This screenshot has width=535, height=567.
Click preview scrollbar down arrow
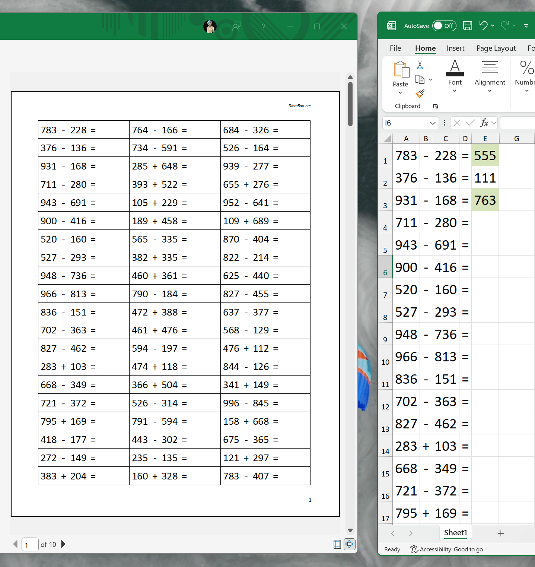click(x=350, y=530)
